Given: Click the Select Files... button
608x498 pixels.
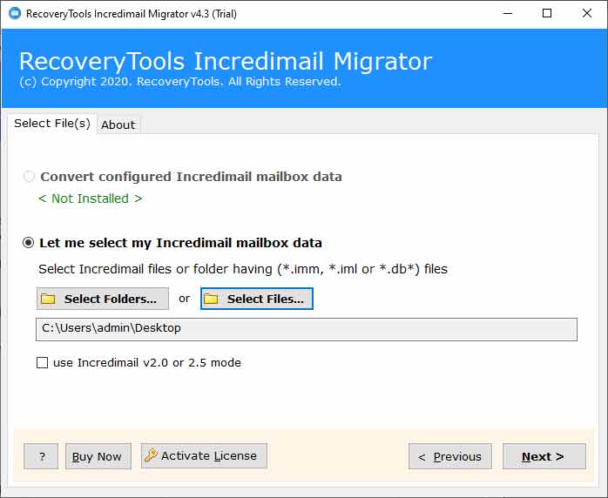Looking at the screenshot, I should [x=257, y=299].
